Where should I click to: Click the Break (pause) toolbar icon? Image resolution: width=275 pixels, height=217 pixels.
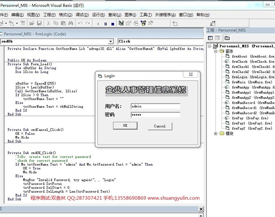(x=105, y=23)
